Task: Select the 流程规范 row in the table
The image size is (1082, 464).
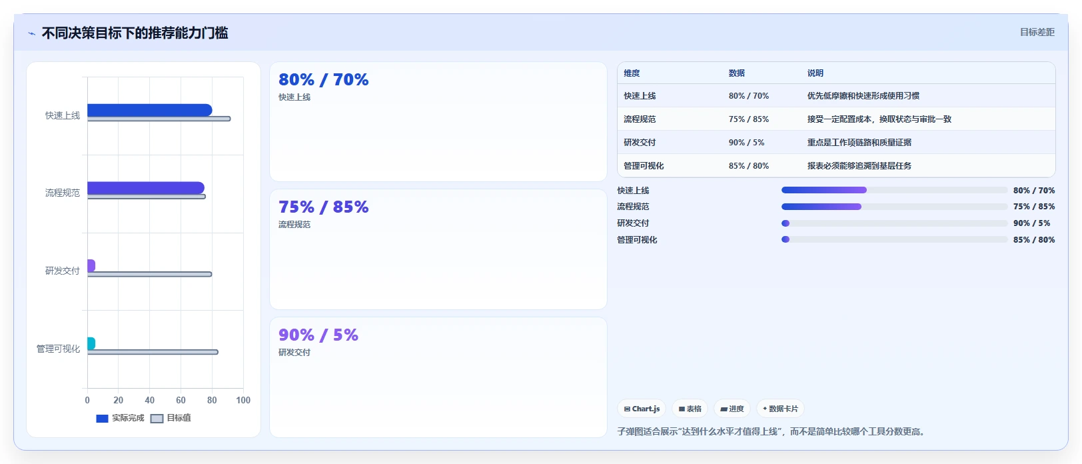Action: tap(836, 119)
